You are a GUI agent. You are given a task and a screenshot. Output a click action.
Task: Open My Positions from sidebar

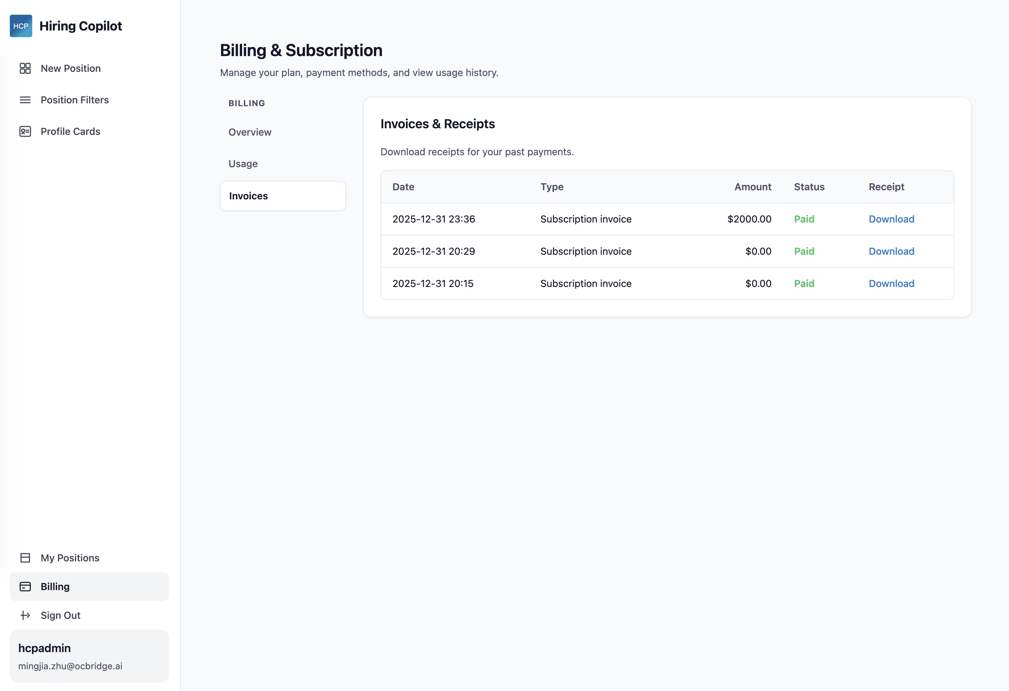[x=69, y=557]
